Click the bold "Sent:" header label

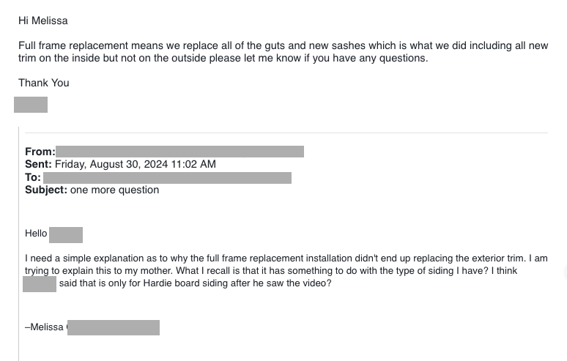pos(38,165)
